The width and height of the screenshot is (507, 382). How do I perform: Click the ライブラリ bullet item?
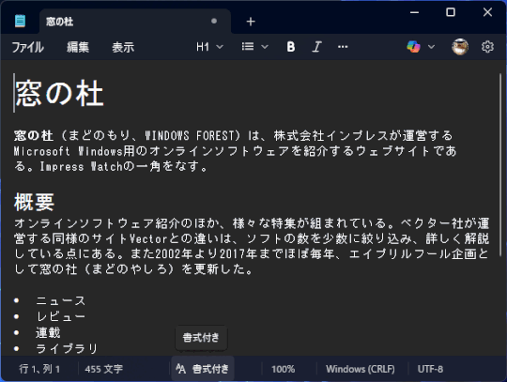(x=67, y=348)
